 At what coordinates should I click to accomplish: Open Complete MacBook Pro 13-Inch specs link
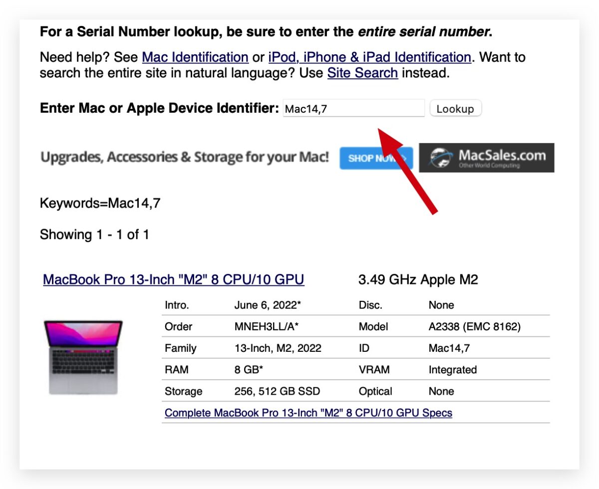pos(308,413)
